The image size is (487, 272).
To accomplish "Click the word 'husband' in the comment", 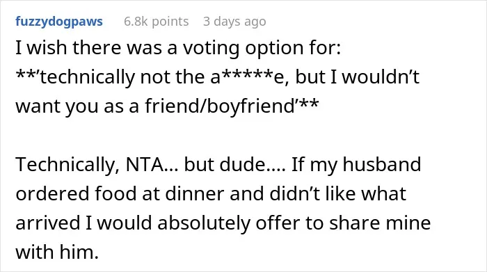I will tap(382, 165).
